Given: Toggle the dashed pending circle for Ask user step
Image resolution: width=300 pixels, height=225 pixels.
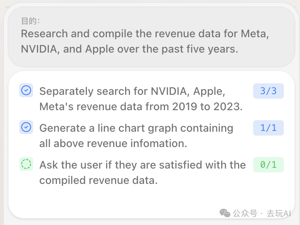Looking at the screenshot, I should pos(26,164).
